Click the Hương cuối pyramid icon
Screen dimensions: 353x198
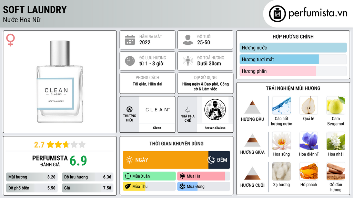pyautogui.click(x=252, y=173)
